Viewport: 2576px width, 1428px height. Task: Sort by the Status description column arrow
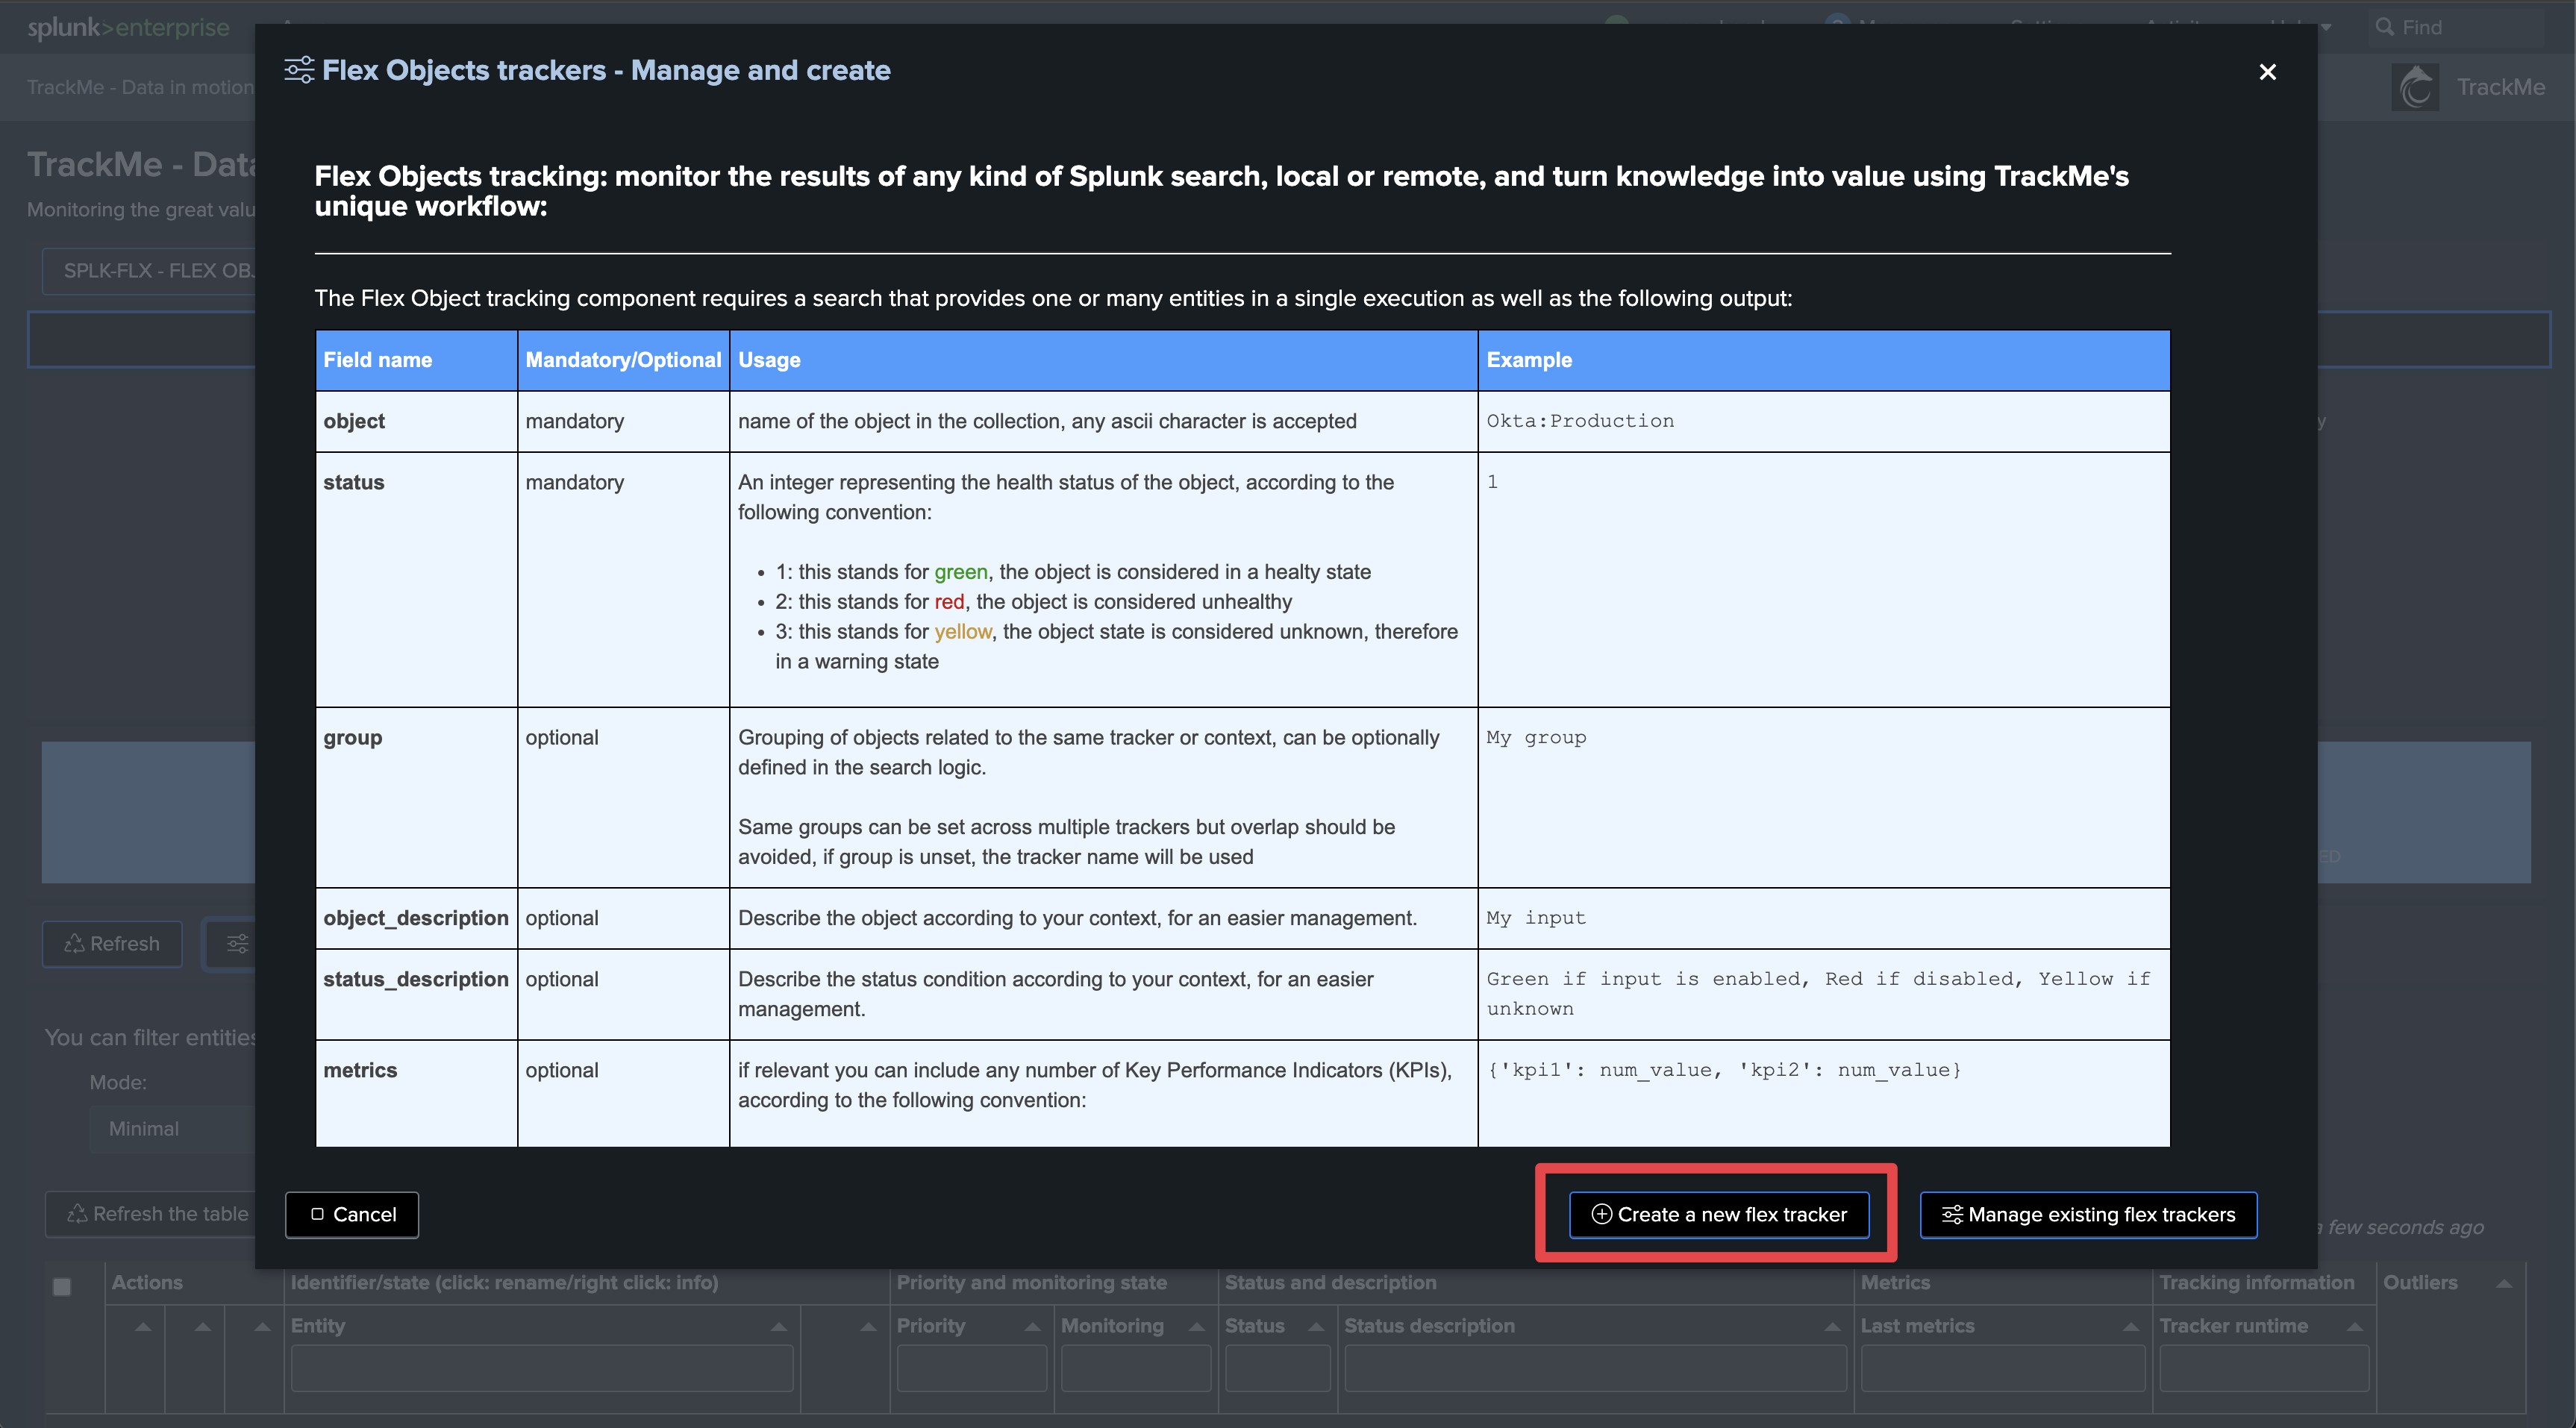point(1832,1326)
